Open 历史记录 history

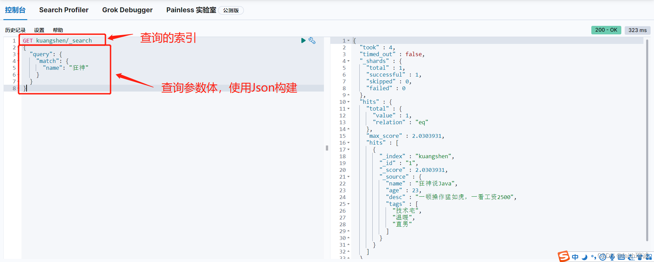click(x=15, y=30)
